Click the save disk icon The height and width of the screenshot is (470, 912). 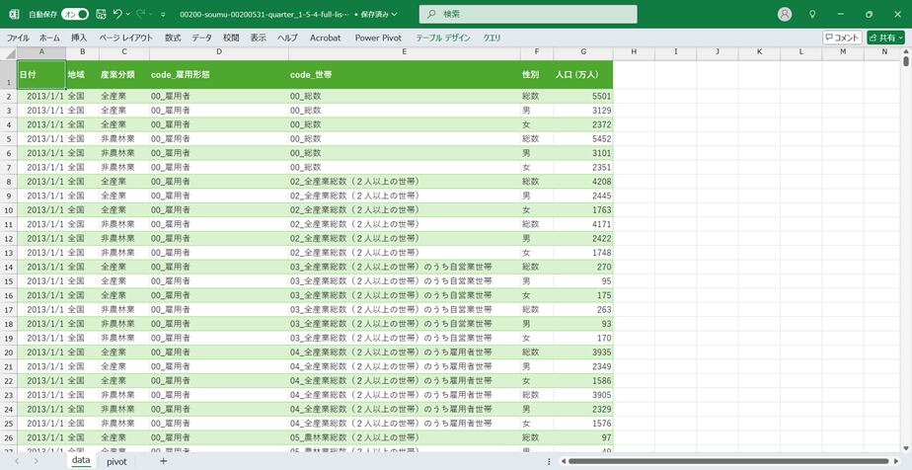click(x=101, y=15)
